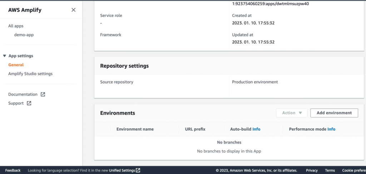
Task: Click the Service role label
Action: [111, 16]
